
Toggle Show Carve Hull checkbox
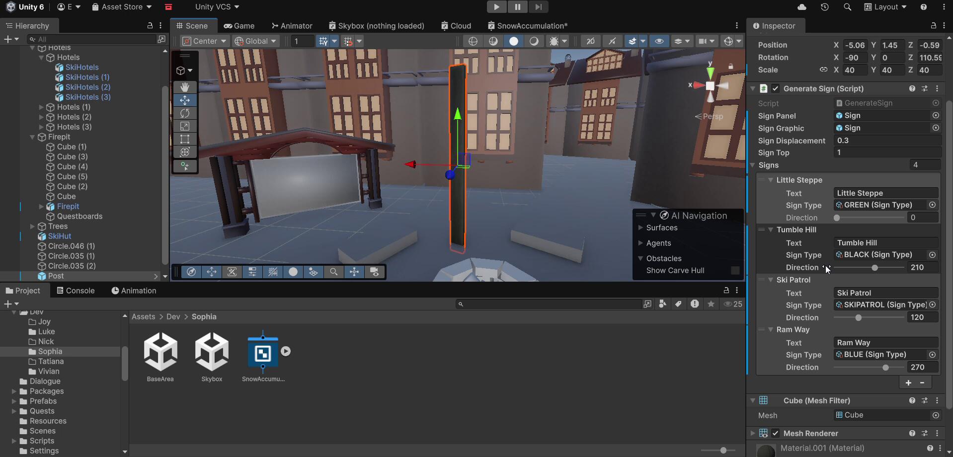(735, 270)
